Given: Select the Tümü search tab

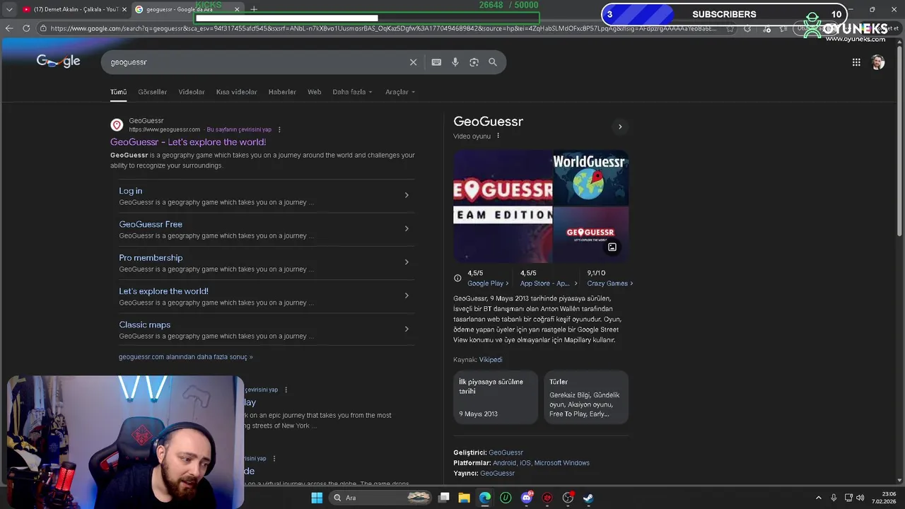Looking at the screenshot, I should pos(118,92).
